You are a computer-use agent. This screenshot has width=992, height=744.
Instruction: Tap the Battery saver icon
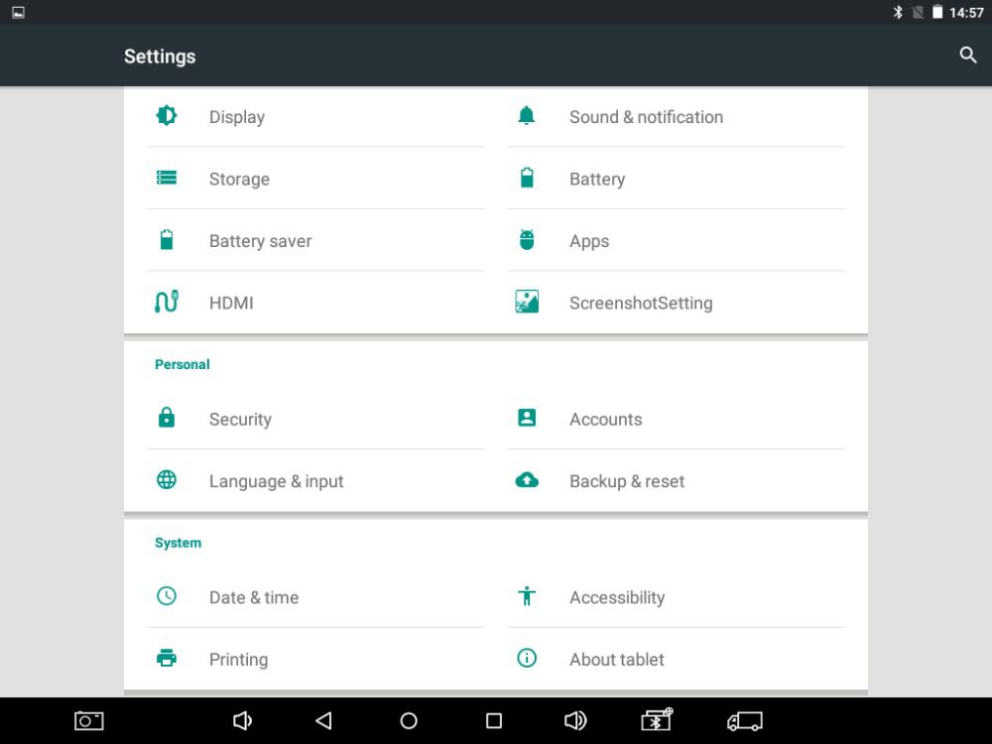167,240
